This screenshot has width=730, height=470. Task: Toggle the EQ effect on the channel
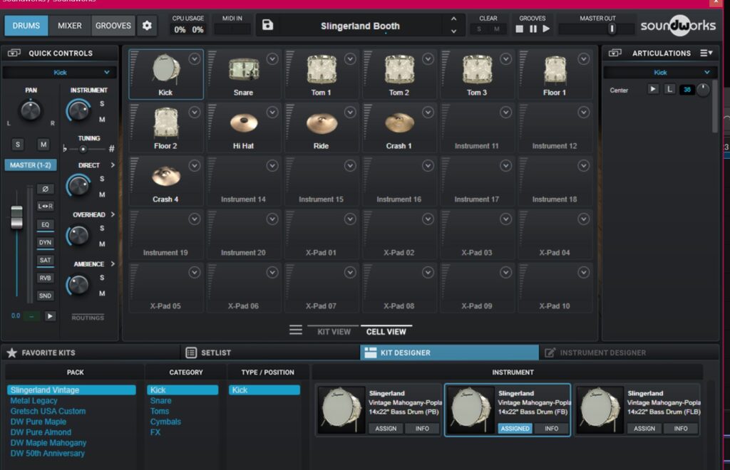[45, 225]
